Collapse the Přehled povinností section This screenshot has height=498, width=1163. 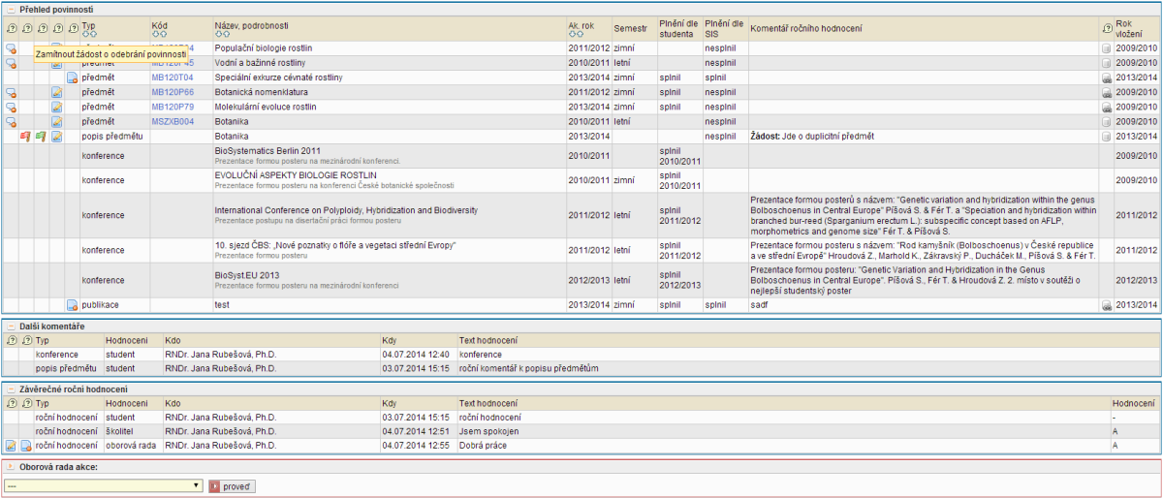[x=11, y=8]
